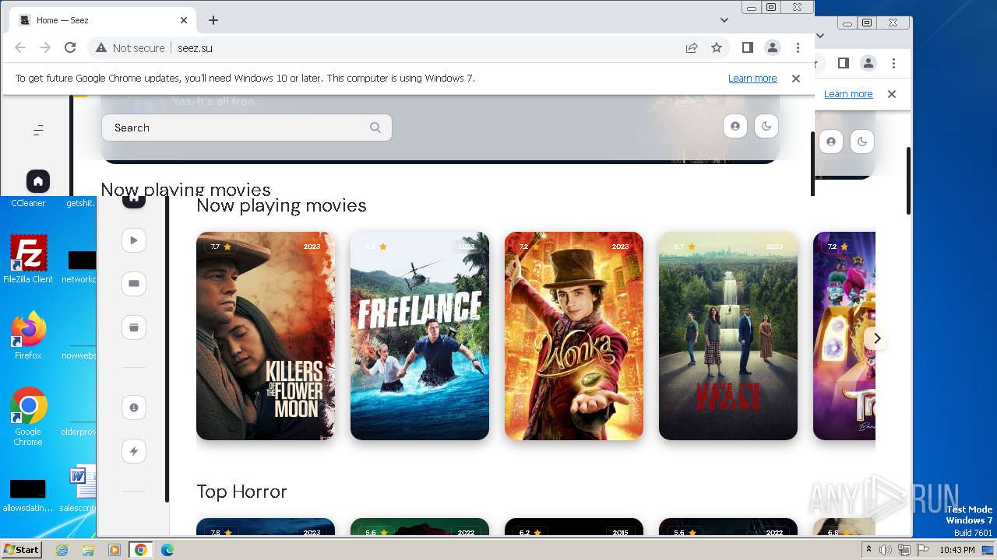Viewport: 997px width, 560px height.
Task: Open the side panel in the front Chrome window
Action: coord(748,47)
